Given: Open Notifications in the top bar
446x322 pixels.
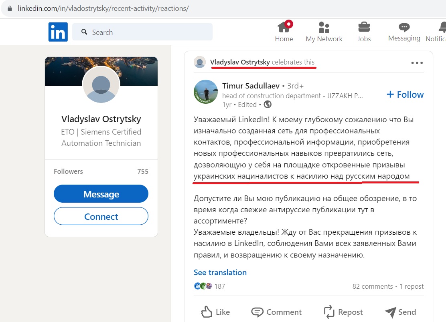Looking at the screenshot, I should (x=436, y=32).
